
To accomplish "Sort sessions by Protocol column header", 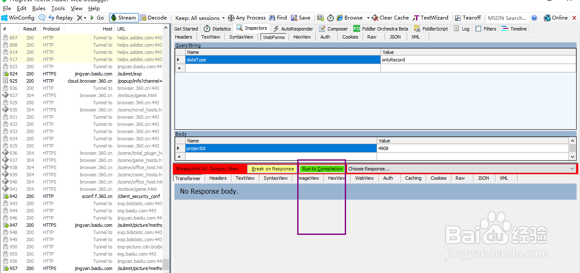I will pyautogui.click(x=51, y=29).
